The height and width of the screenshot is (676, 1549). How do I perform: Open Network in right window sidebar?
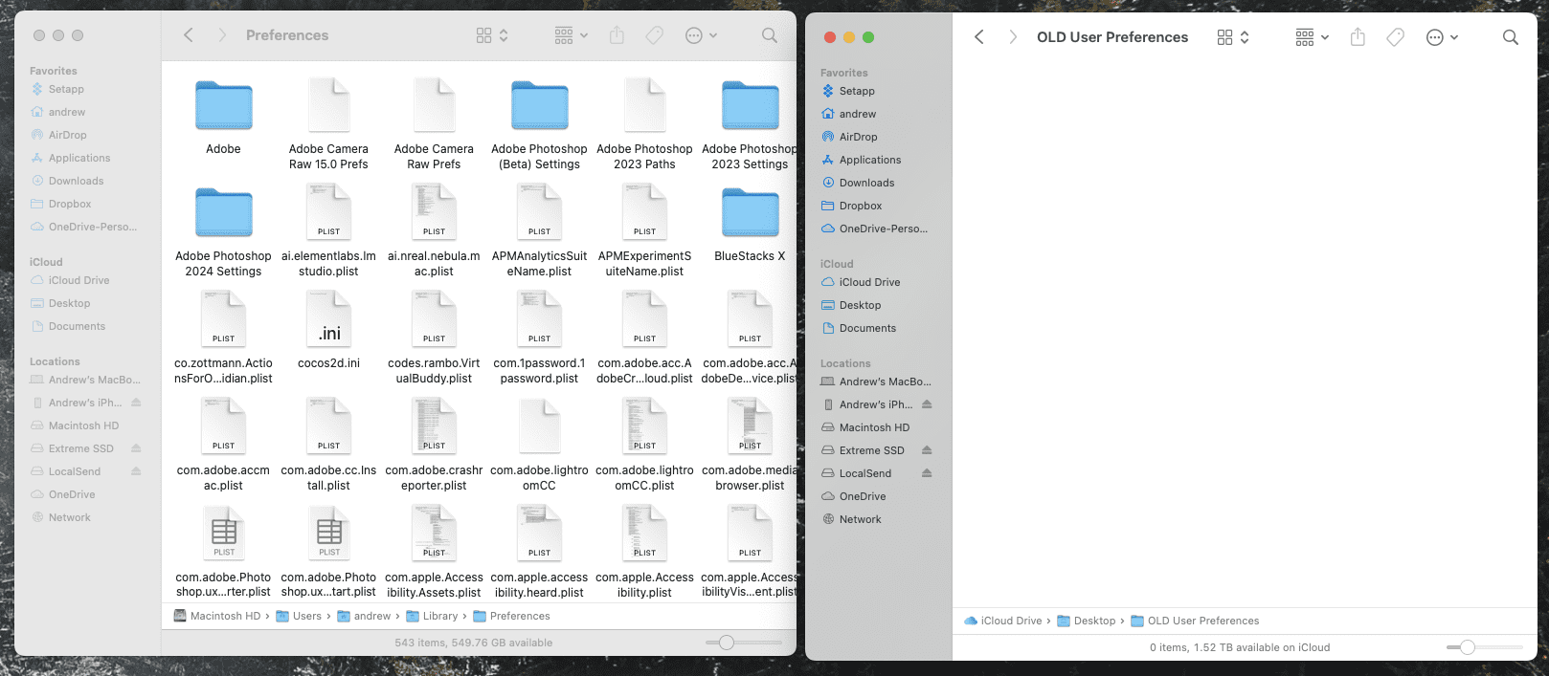[860, 519]
